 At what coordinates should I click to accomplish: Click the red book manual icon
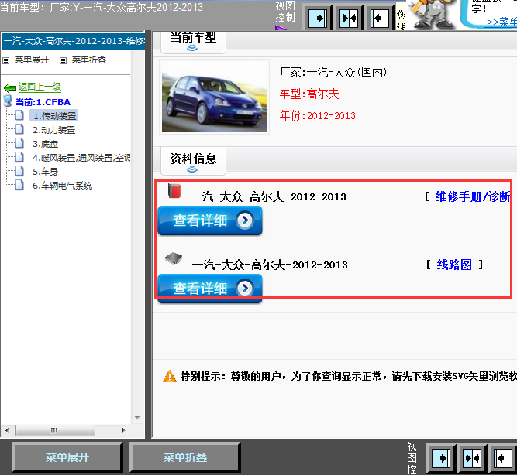174,190
